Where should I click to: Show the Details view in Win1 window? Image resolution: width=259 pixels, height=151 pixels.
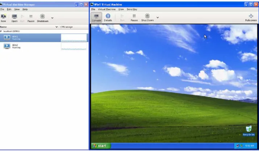[x=108, y=17]
